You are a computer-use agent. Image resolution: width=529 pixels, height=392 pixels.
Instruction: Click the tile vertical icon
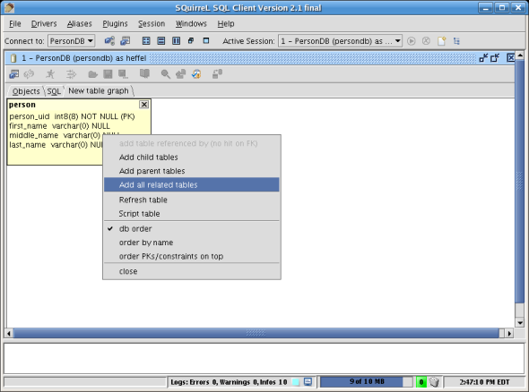[x=176, y=41]
